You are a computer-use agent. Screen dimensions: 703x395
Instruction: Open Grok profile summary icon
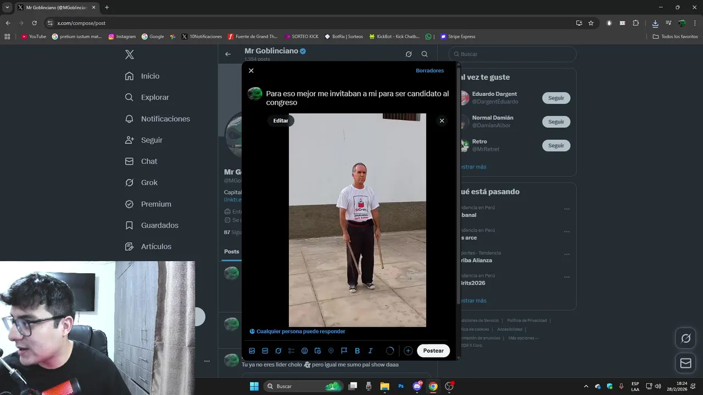[409, 54]
